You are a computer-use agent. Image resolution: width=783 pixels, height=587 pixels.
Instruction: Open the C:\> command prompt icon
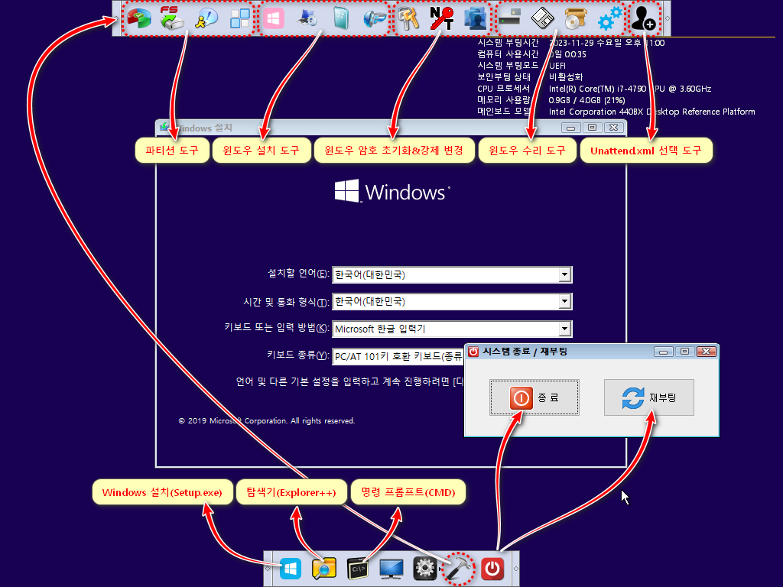(358, 569)
